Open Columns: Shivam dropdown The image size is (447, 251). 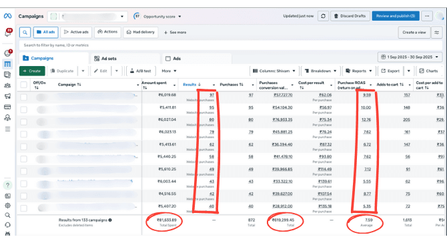[x=274, y=71]
